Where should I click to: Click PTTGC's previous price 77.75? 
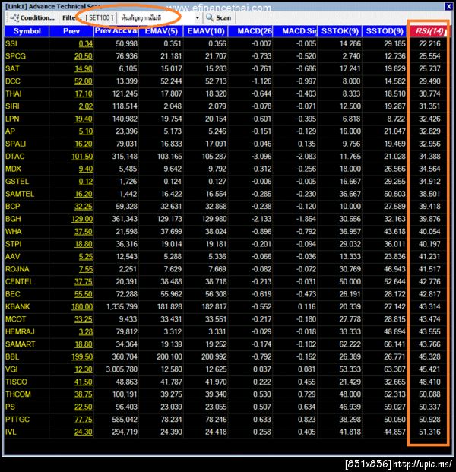point(84,420)
